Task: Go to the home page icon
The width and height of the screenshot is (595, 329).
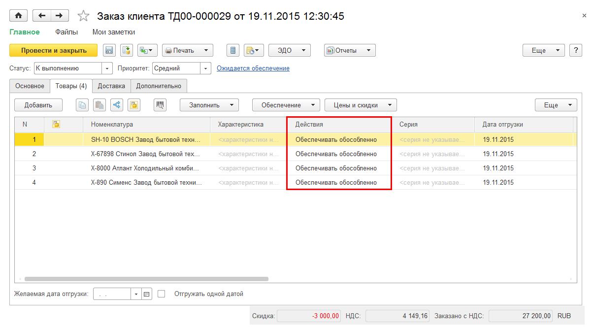Action: 19,16
